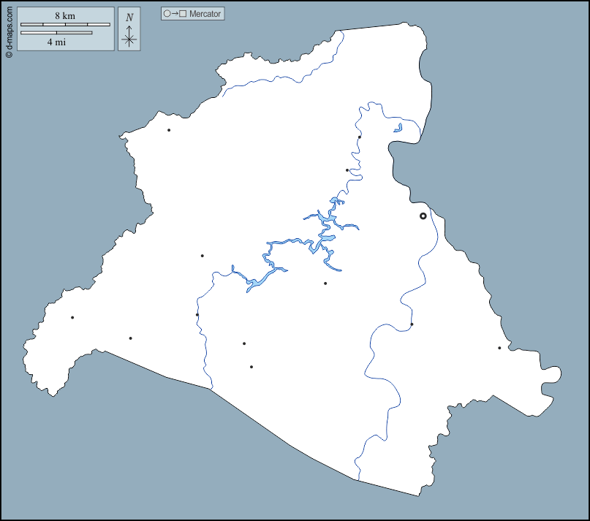Image resolution: width=590 pixels, height=521 pixels.
Task: Click the "4 mi" scale label
Action: pyautogui.click(x=56, y=42)
